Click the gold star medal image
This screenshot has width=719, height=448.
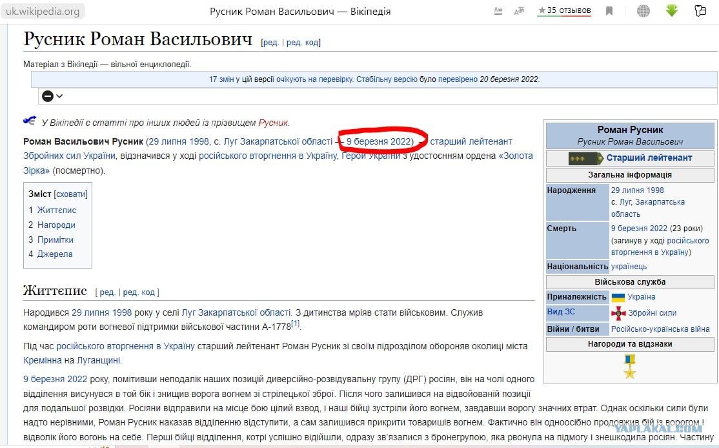[x=630, y=366]
